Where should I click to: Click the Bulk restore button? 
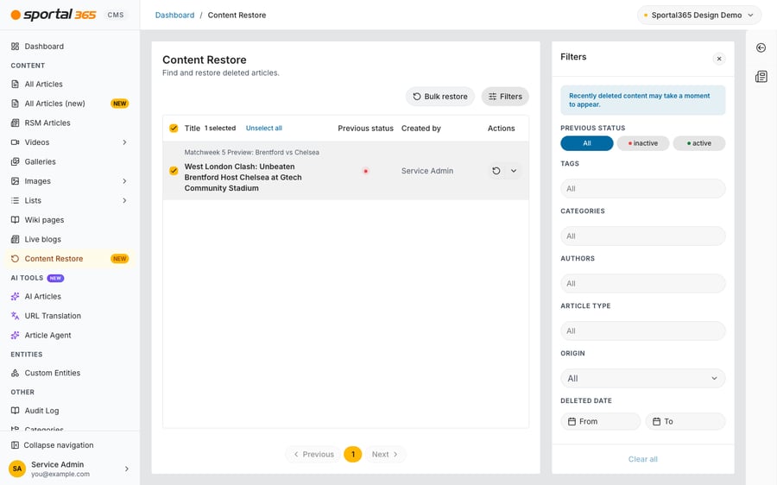pos(440,97)
